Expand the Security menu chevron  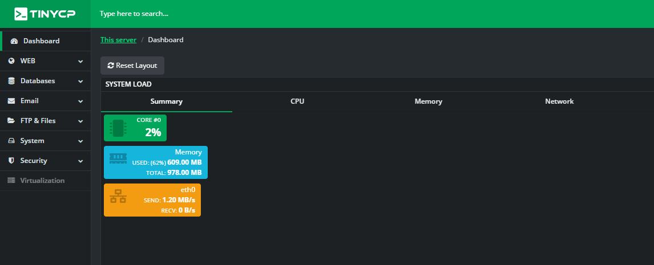80,161
